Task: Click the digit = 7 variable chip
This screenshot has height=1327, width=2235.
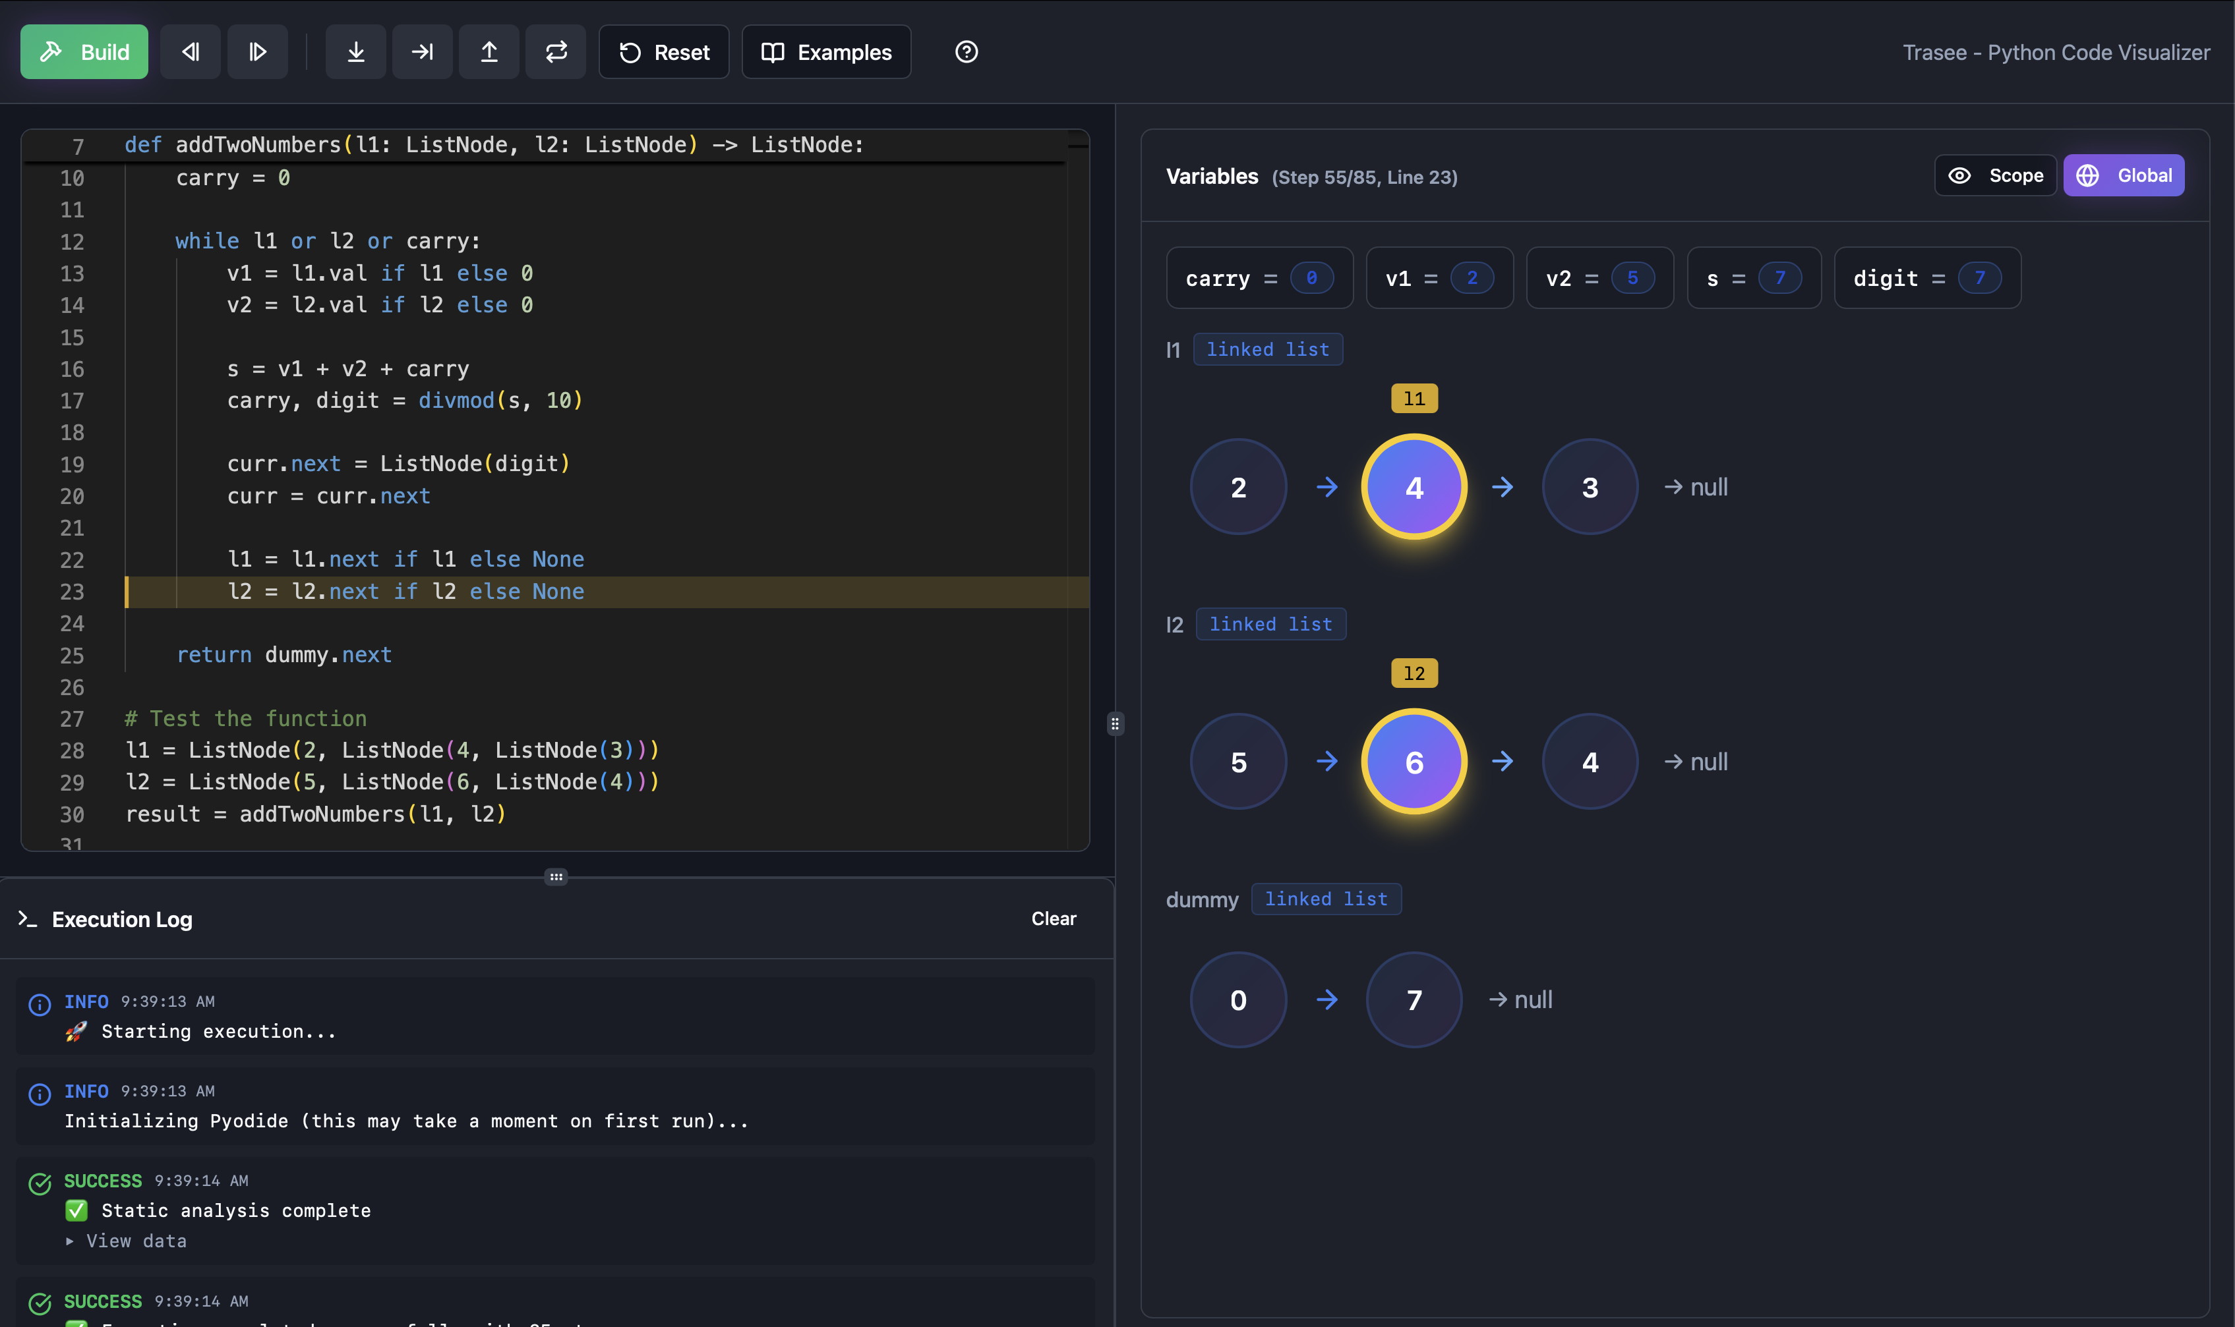Action: coord(1926,278)
